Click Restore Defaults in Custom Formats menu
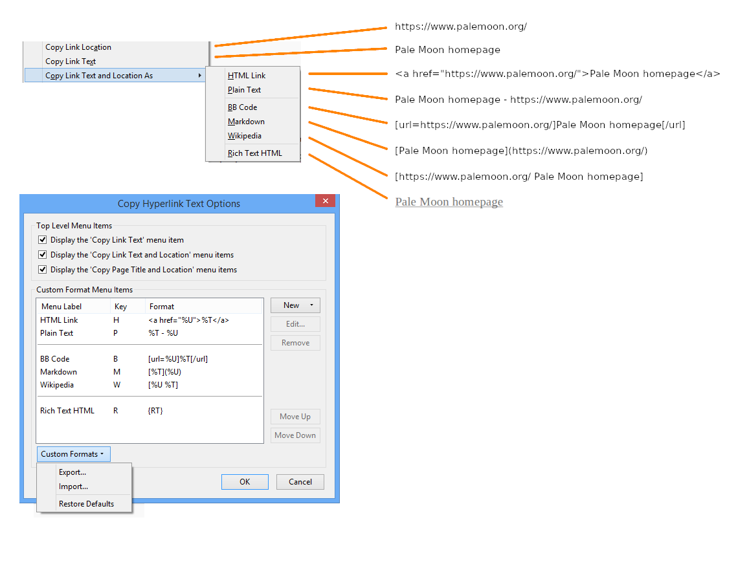The height and width of the screenshot is (568, 736). tap(86, 504)
